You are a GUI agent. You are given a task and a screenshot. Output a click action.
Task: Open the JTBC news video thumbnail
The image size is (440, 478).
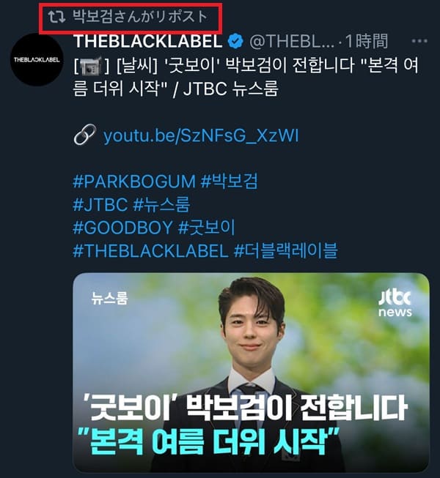click(251, 373)
